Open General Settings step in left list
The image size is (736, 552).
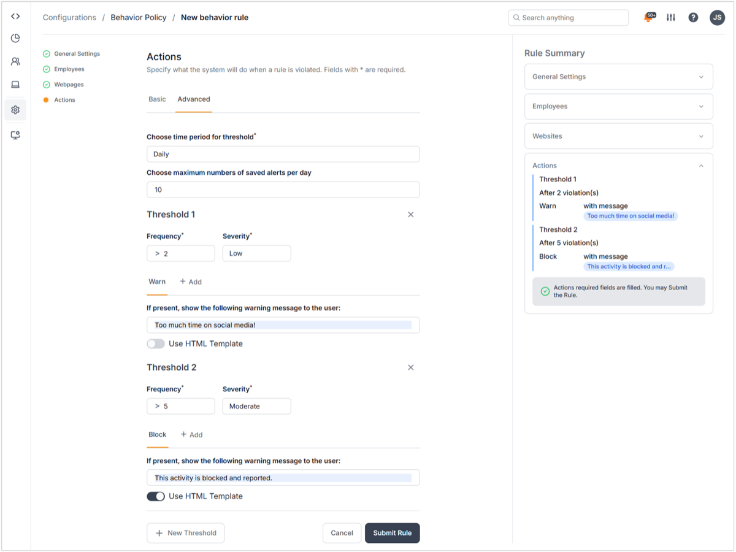77,54
